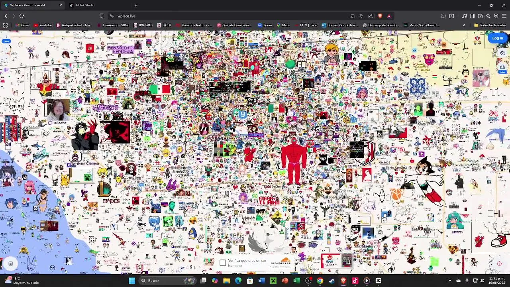510x287 pixels.
Task: Open the Wplace leaderboard icon
Action: coord(502,67)
